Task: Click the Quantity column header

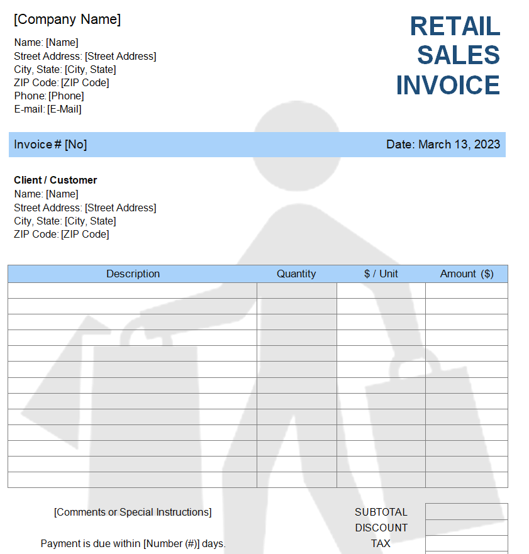Action: tap(296, 274)
